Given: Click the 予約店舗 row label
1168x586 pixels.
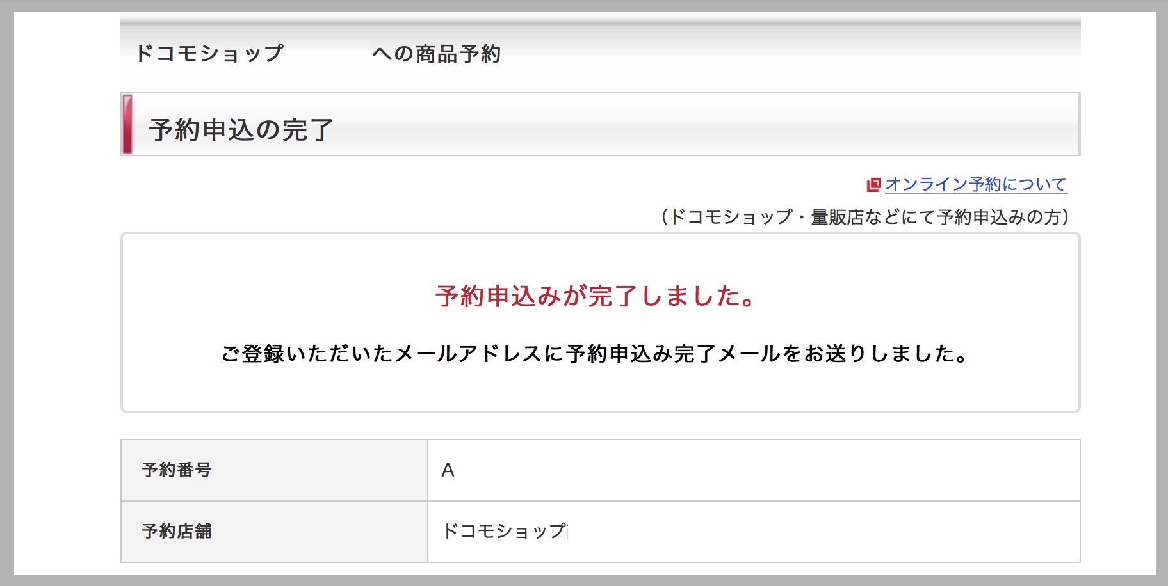Looking at the screenshot, I should pos(177,531).
